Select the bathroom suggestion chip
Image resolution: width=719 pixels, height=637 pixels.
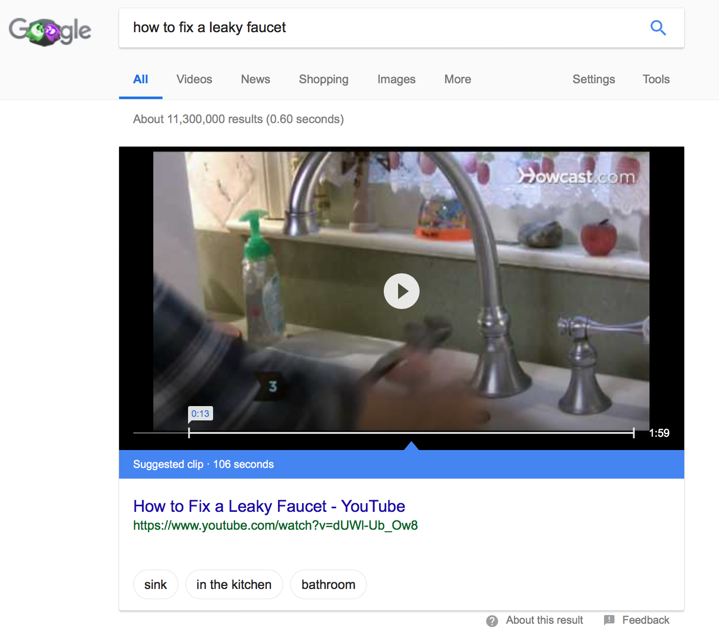click(329, 584)
